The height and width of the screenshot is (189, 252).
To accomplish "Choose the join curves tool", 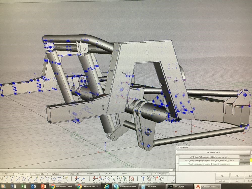I will [83, 179].
